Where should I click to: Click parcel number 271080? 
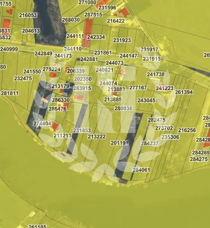87,2
